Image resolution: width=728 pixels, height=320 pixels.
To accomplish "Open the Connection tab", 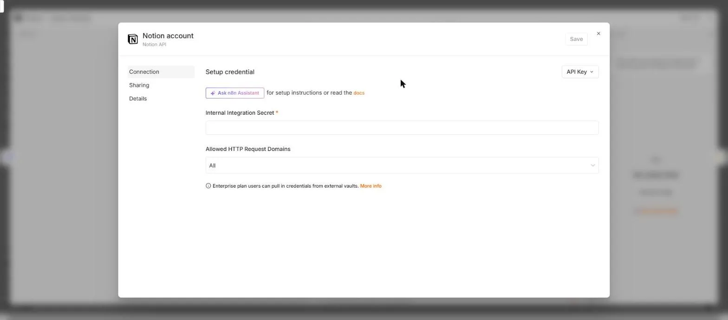I will (x=161, y=72).
